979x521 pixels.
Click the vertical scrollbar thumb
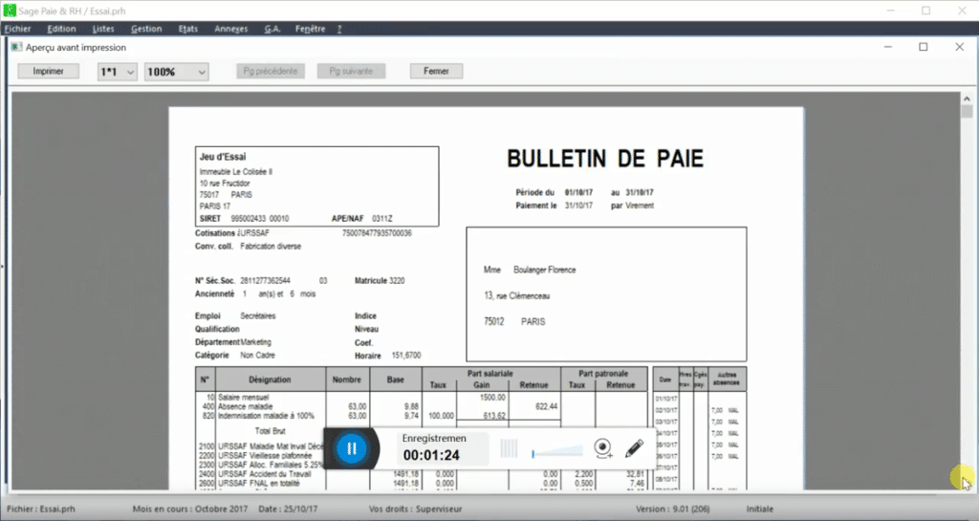[x=967, y=112]
